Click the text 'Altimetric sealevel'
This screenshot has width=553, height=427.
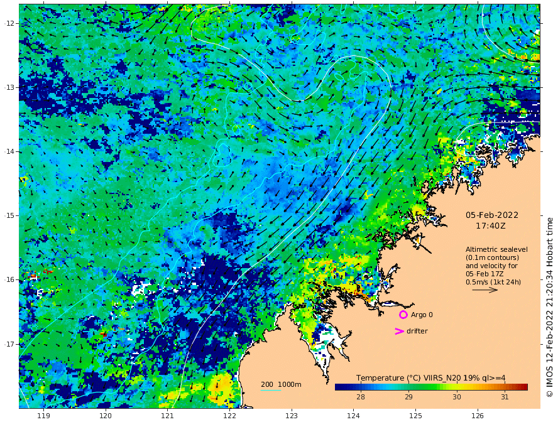click(496, 249)
